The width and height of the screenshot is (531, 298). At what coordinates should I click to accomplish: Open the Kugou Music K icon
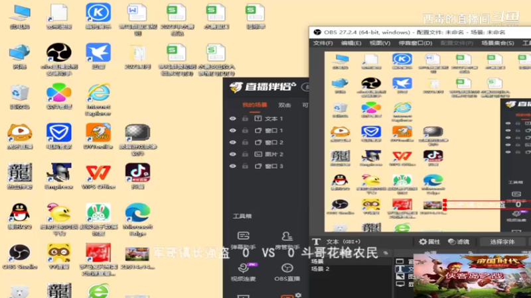point(98,16)
